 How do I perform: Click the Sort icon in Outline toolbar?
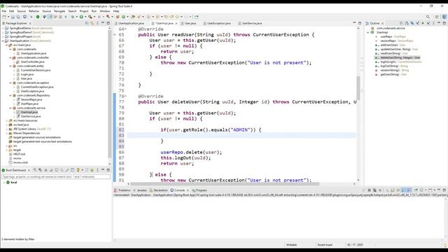[407, 23]
